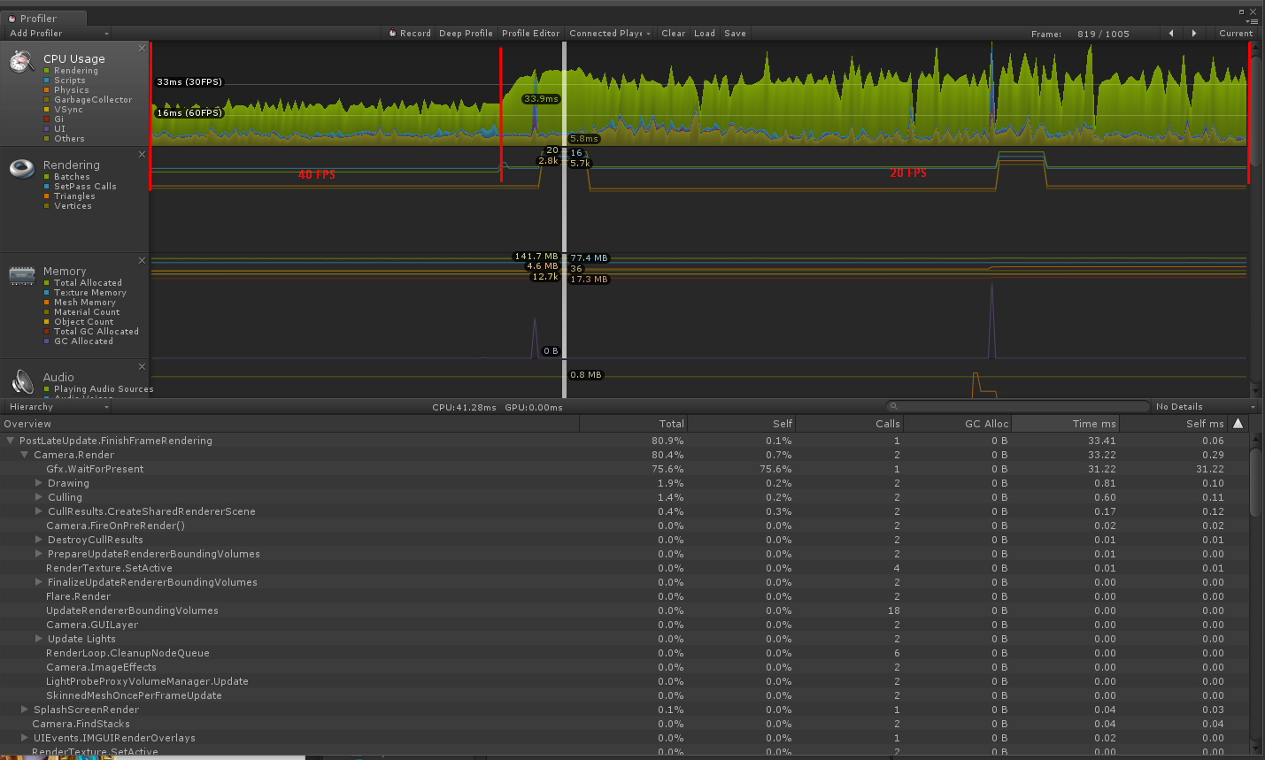
Task: Toggle Playing Audio Sources series
Action: pyautogui.click(x=47, y=389)
